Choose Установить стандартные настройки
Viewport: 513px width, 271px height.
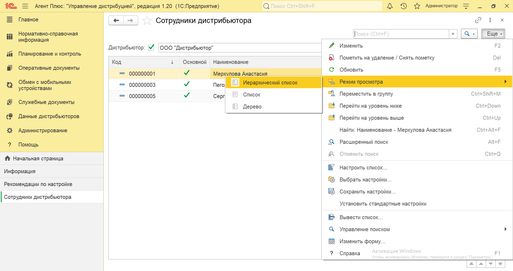coord(417,204)
